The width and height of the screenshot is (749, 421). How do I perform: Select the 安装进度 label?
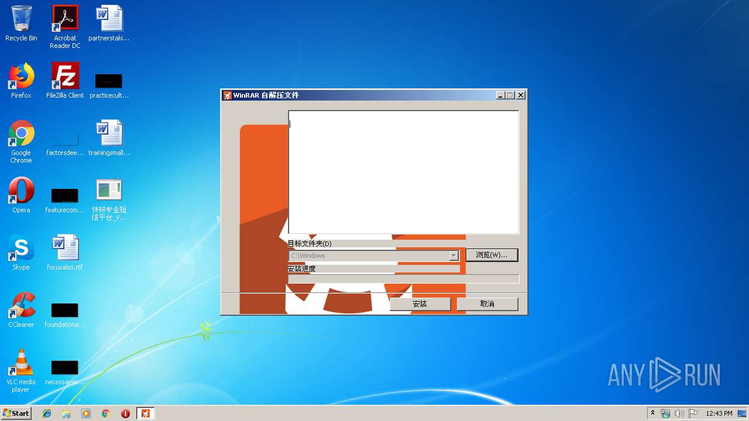302,269
